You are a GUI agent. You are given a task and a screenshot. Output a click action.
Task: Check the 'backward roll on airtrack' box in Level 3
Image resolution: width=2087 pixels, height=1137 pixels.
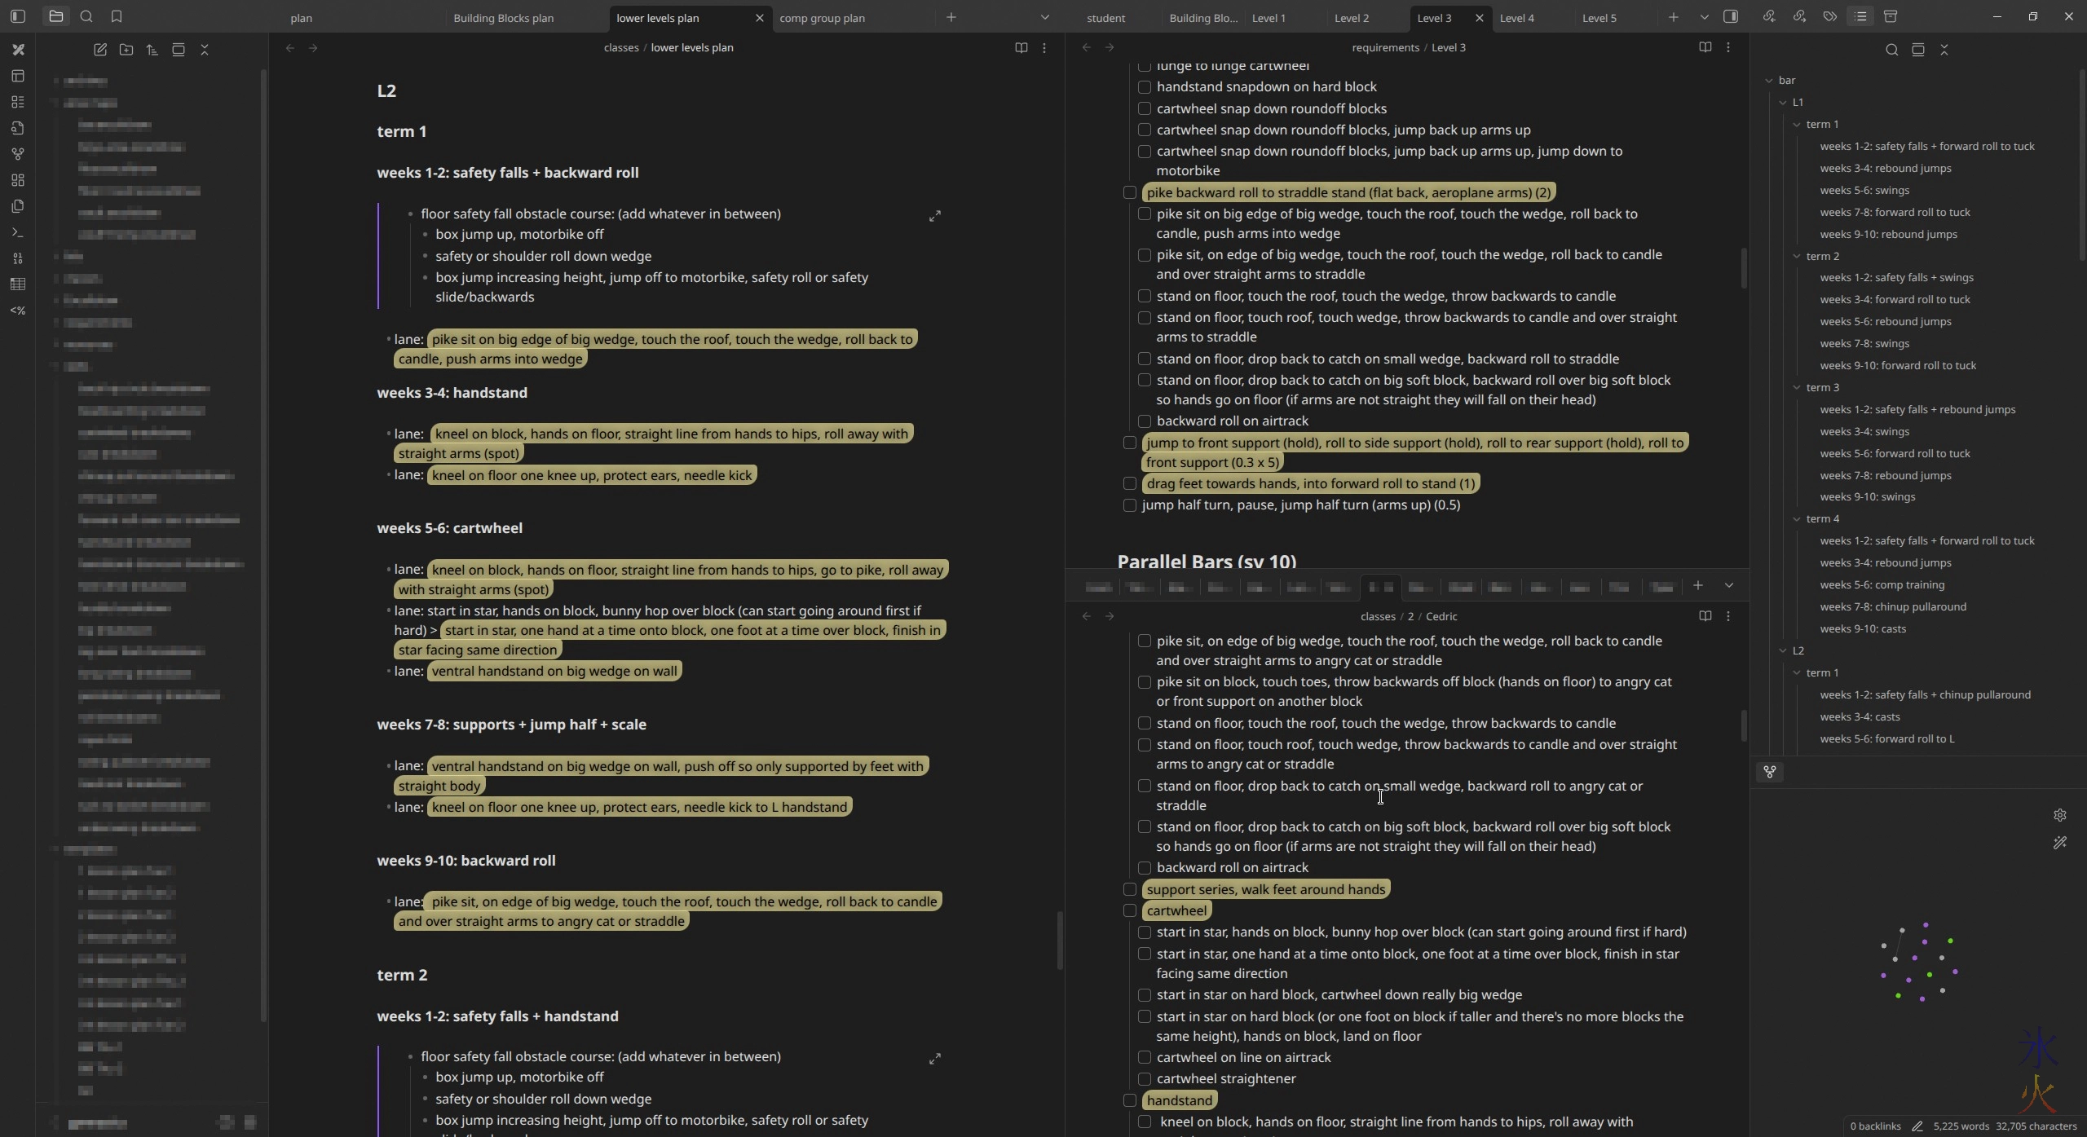(1145, 421)
